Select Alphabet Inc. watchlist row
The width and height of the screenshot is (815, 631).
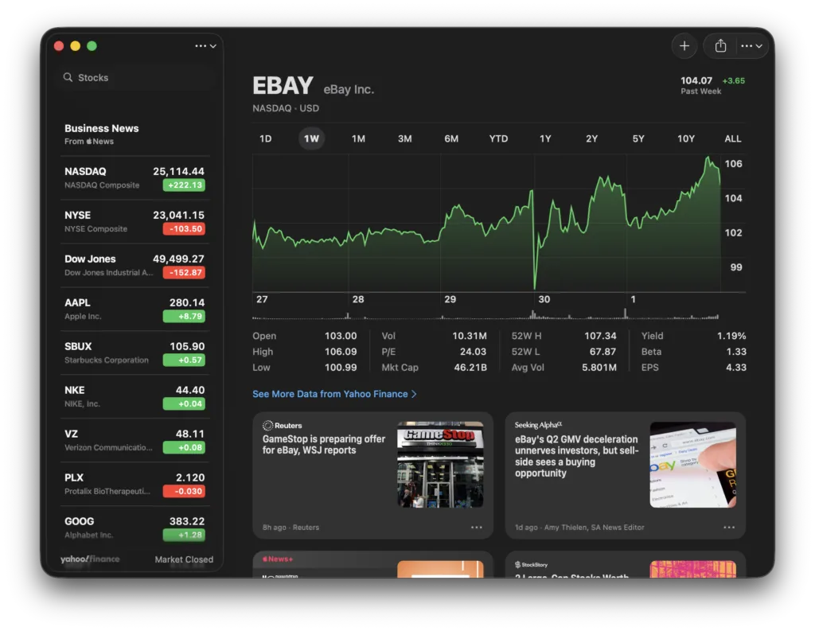point(135,527)
